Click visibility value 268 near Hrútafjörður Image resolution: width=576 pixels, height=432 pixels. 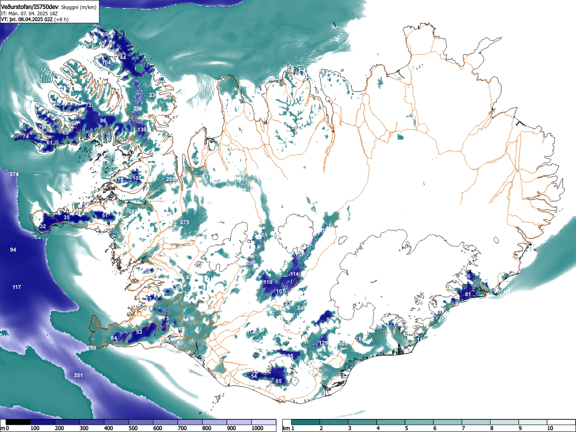171,179
